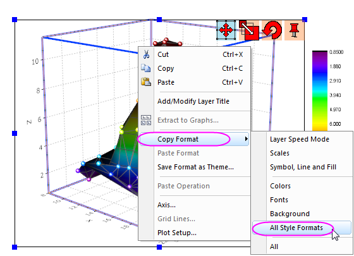Click the clipboard paste icon in menu

[146, 82]
